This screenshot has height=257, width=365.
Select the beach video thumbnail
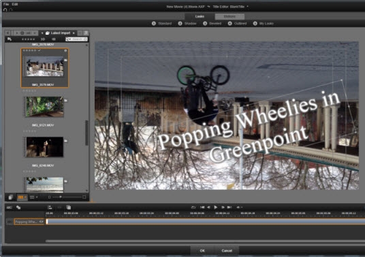point(45,185)
